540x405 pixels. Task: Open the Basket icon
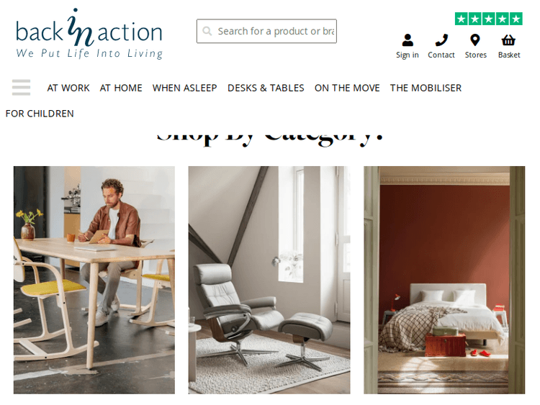pos(508,40)
